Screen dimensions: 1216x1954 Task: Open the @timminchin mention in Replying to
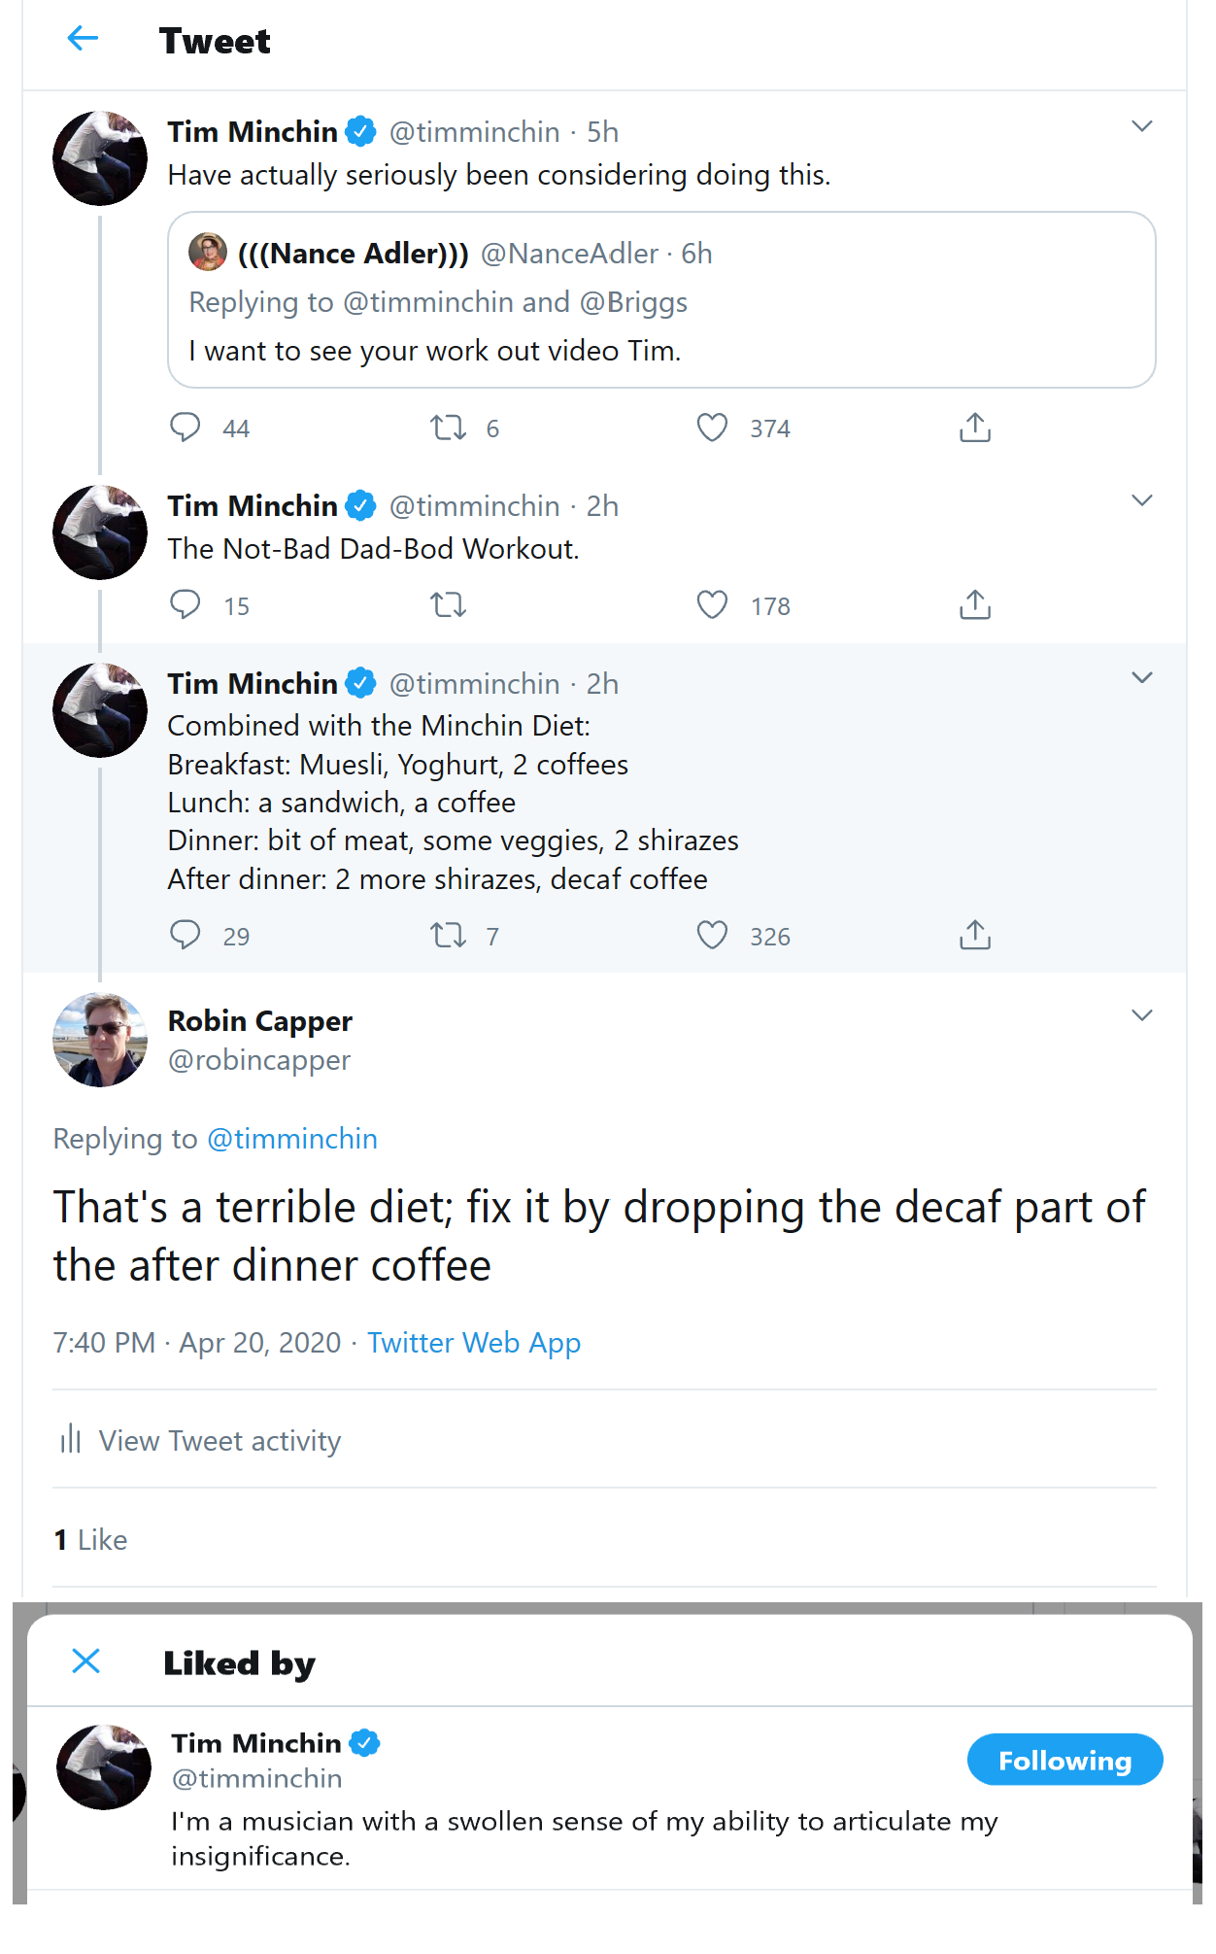pos(292,1139)
